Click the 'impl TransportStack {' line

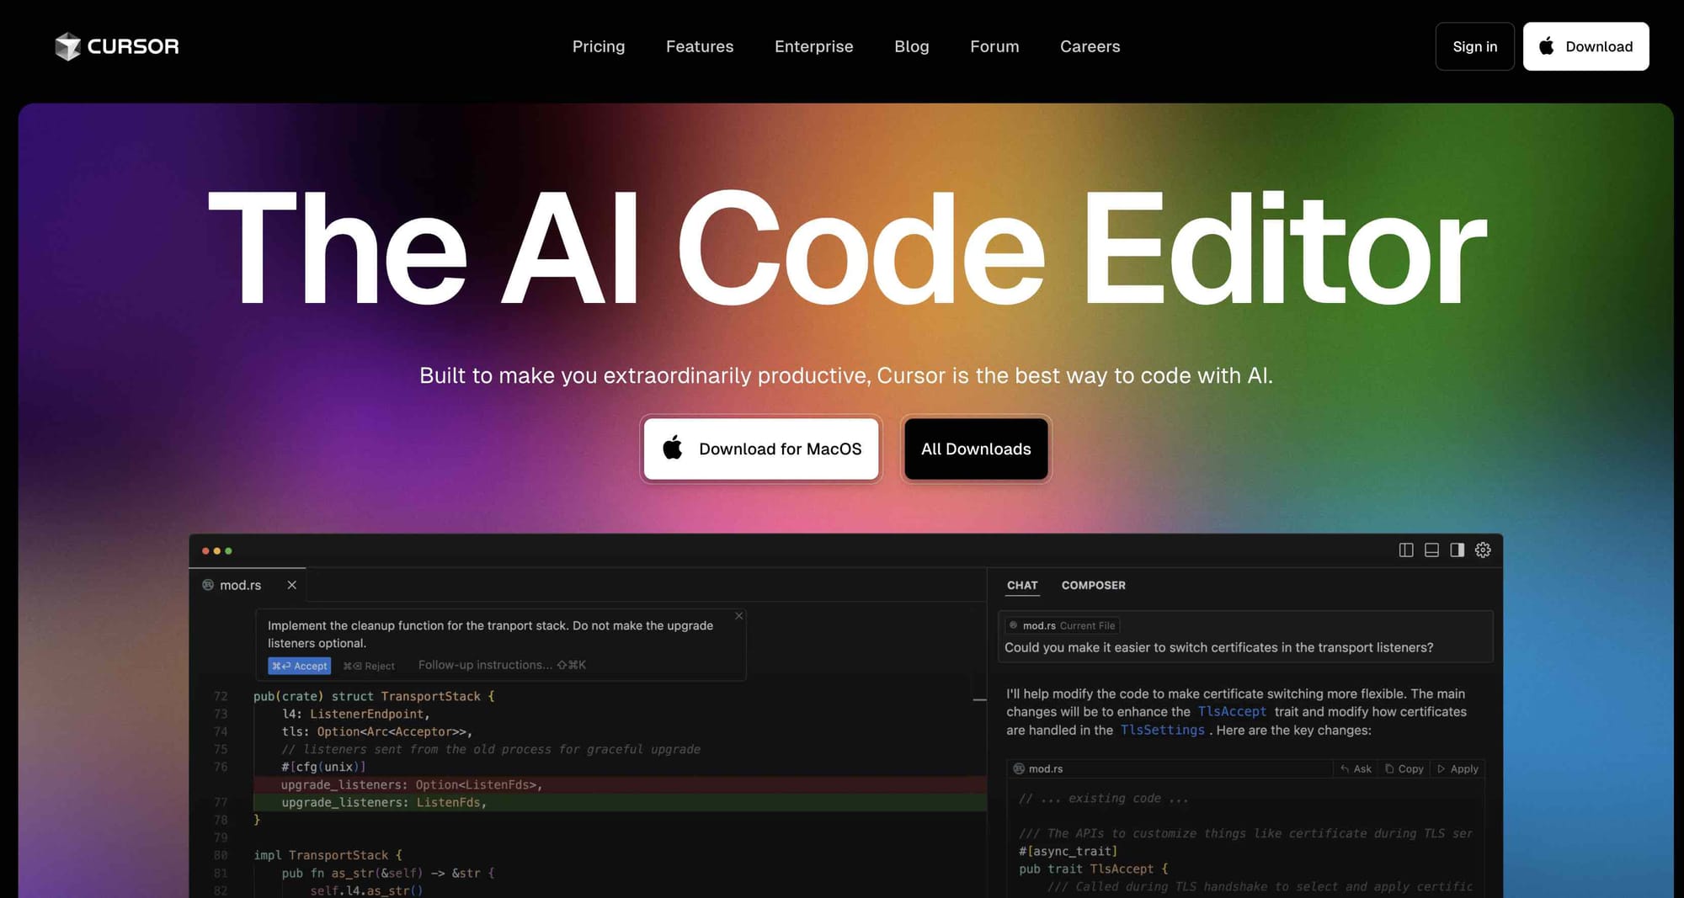[328, 855]
